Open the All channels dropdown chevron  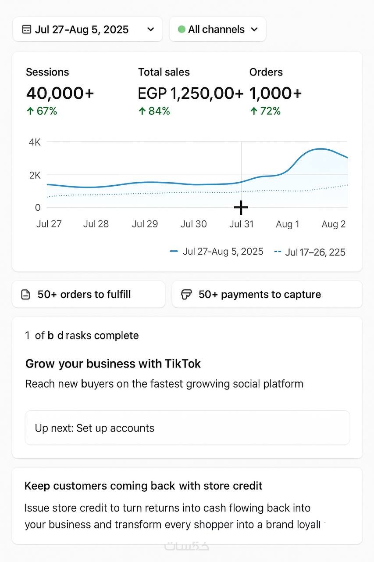[254, 29]
